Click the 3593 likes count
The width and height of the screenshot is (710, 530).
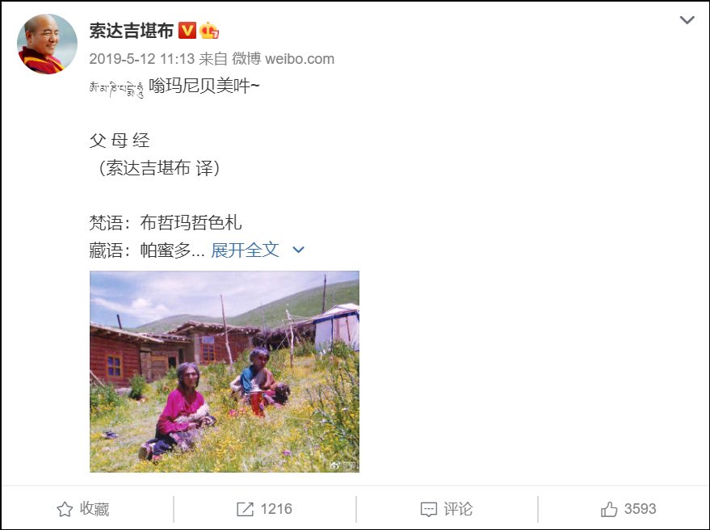pos(641,509)
